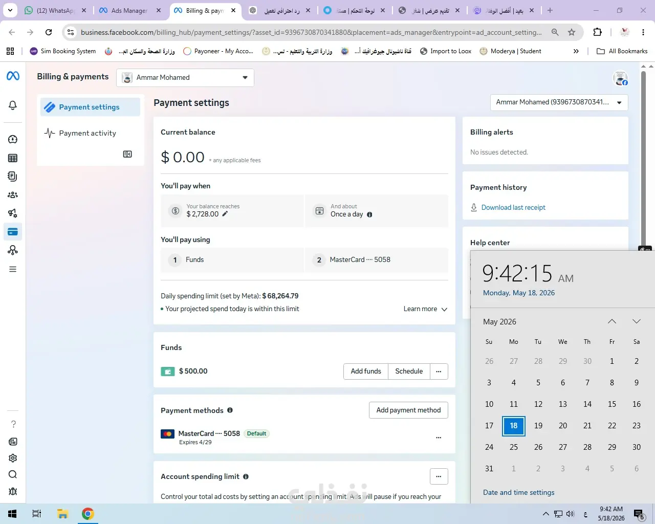Image resolution: width=655 pixels, height=524 pixels.
Task: Open the ads reporting document icon
Action: coord(13,177)
